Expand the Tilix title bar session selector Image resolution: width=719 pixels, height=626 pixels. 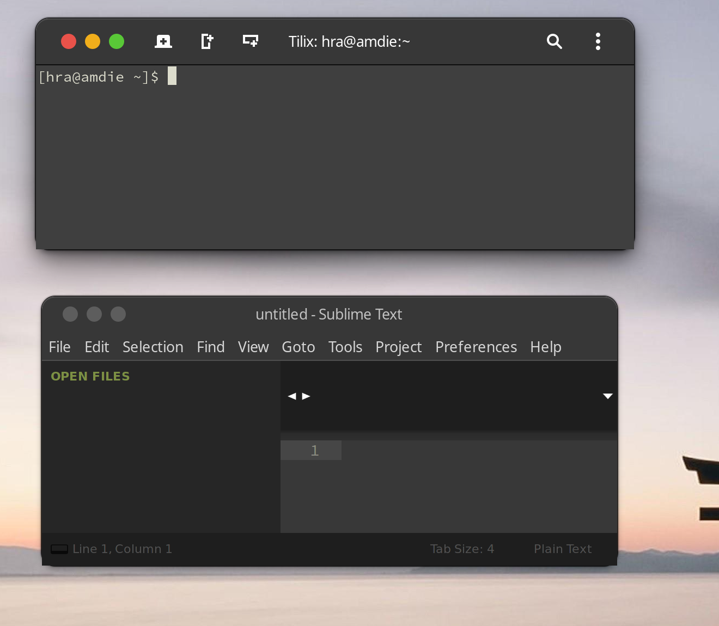tap(349, 41)
